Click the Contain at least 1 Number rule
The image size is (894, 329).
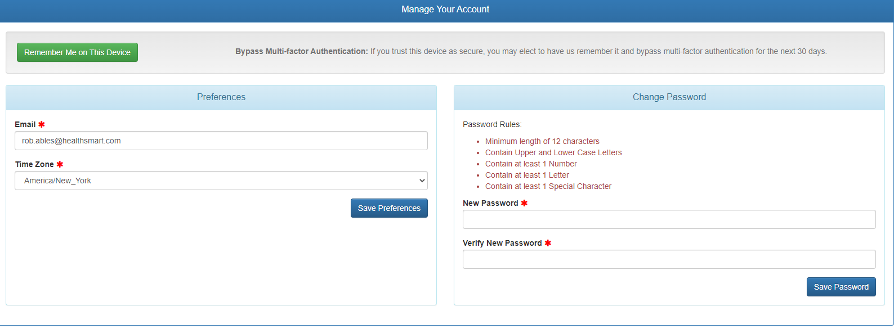531,164
